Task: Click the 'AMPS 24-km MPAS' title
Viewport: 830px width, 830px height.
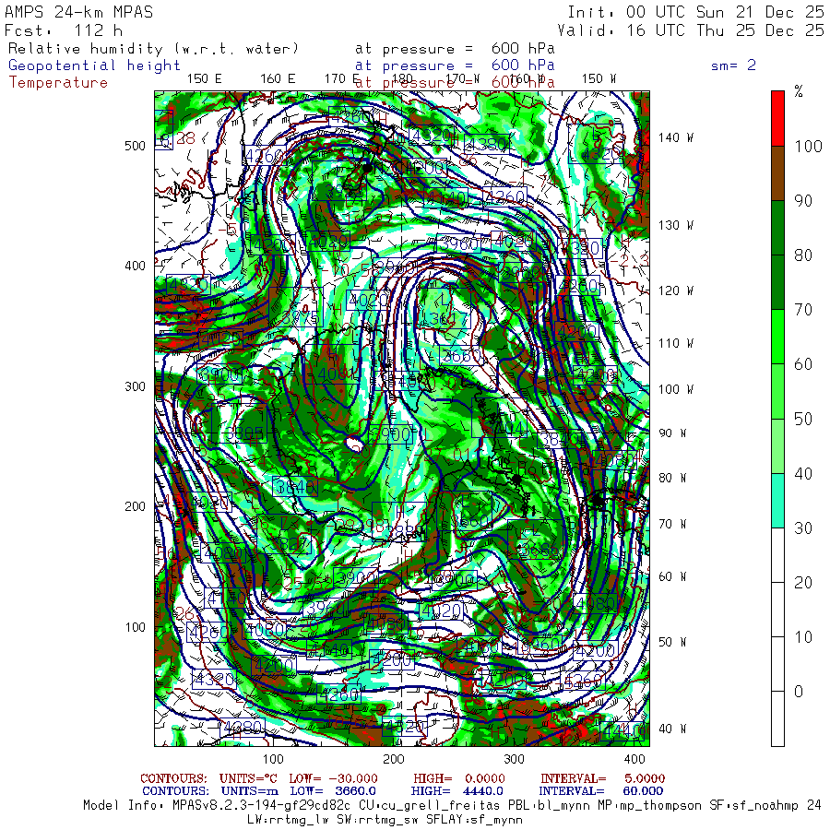Action: [79, 12]
